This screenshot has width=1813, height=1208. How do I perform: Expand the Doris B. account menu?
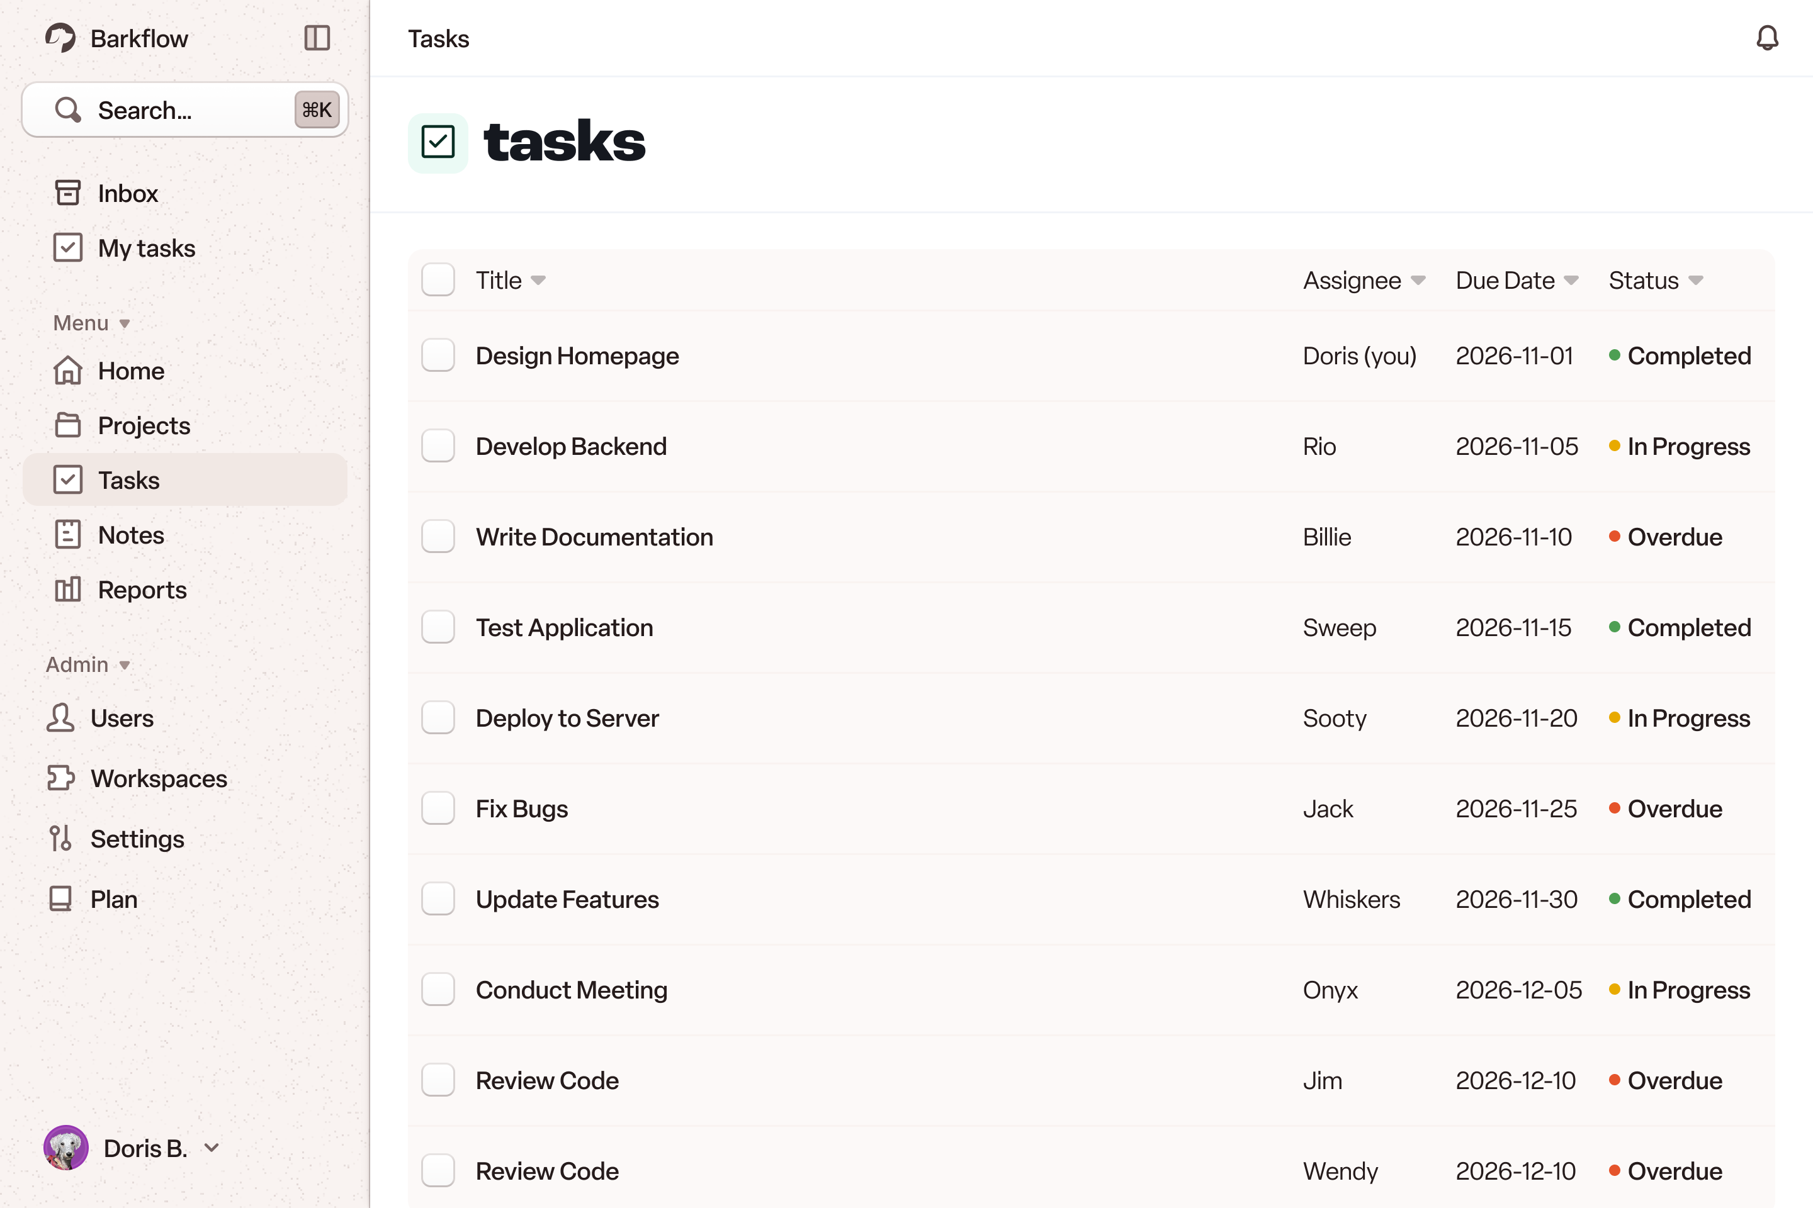coord(212,1148)
